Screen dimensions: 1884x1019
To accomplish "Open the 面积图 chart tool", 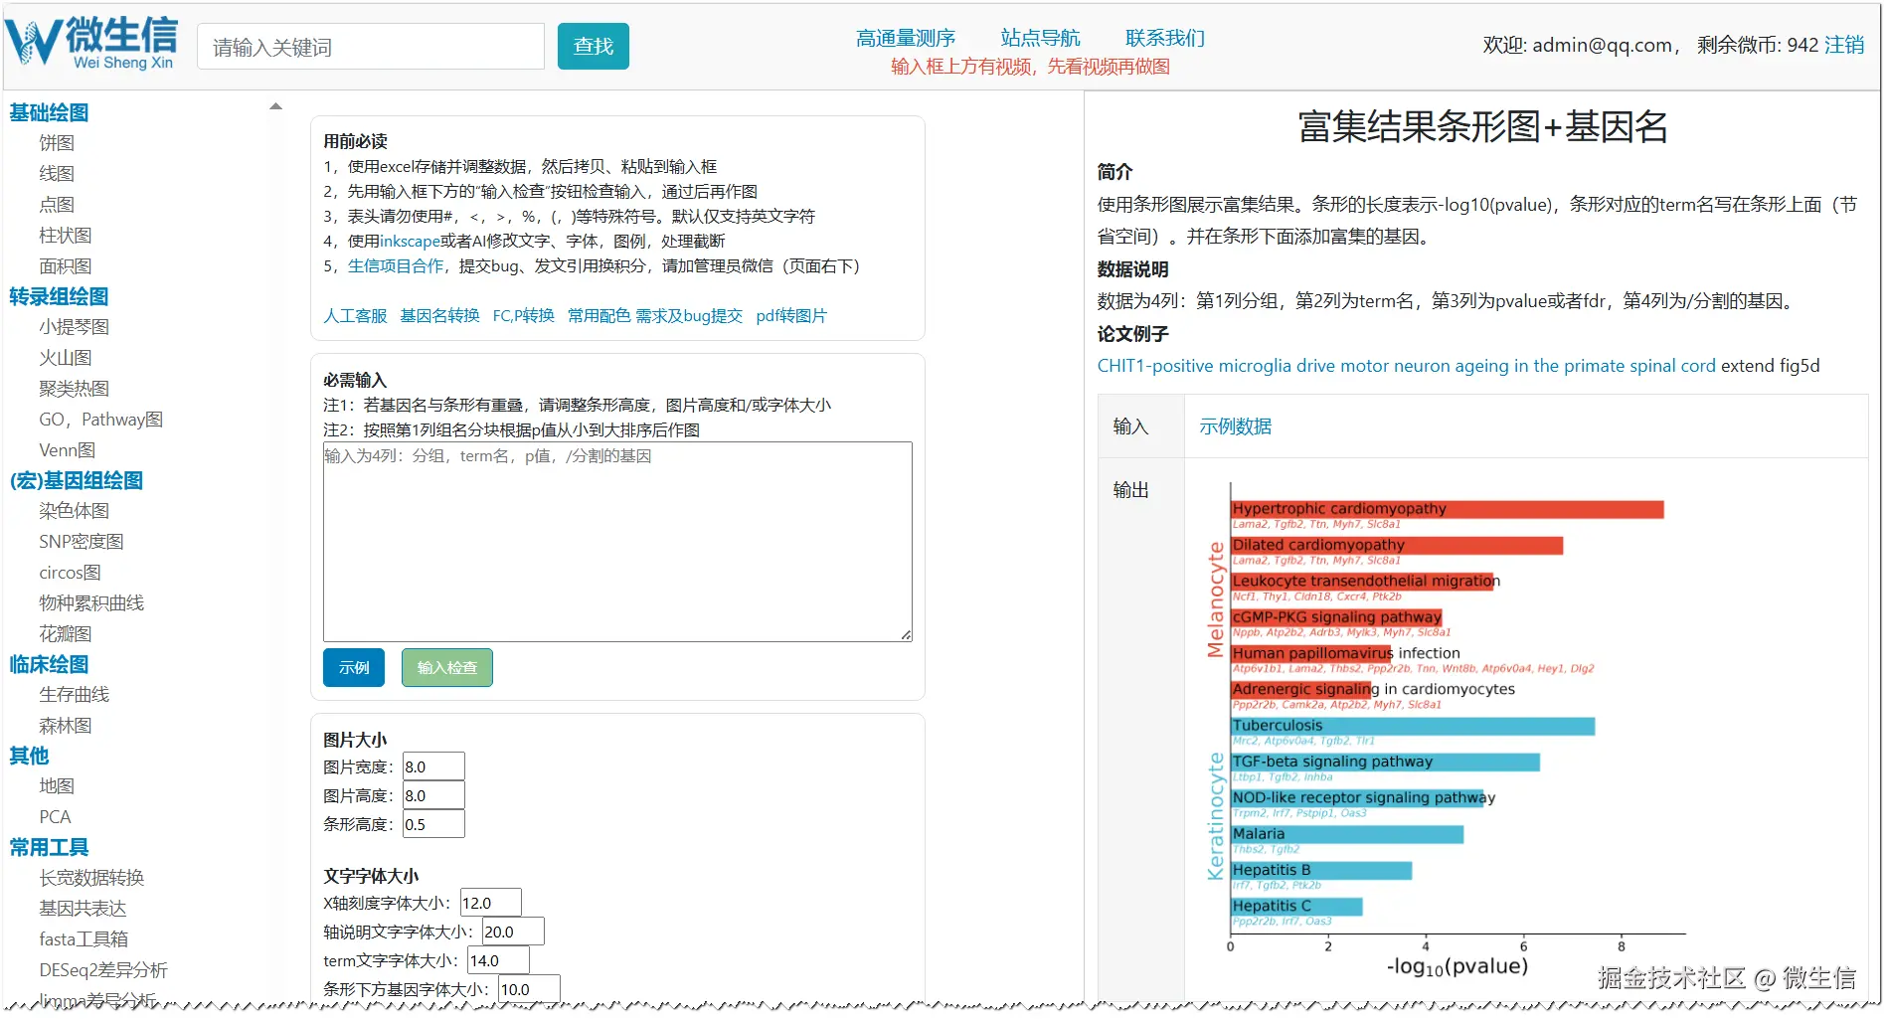I will (x=66, y=266).
